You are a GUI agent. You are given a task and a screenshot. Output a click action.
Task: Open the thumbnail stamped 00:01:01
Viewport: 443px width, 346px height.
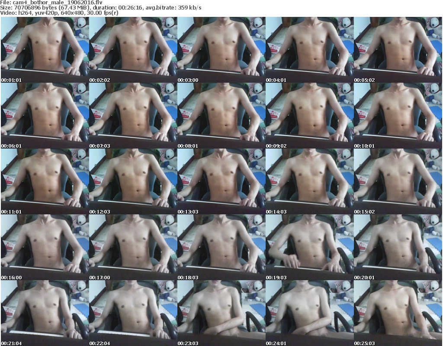(x=45, y=50)
